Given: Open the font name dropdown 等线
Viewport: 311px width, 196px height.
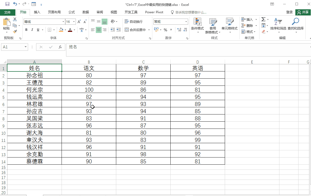Looking at the screenshot, I should coord(63,22).
